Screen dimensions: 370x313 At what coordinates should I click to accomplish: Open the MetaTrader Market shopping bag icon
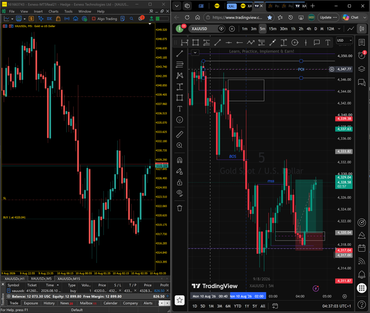click(58, 19)
